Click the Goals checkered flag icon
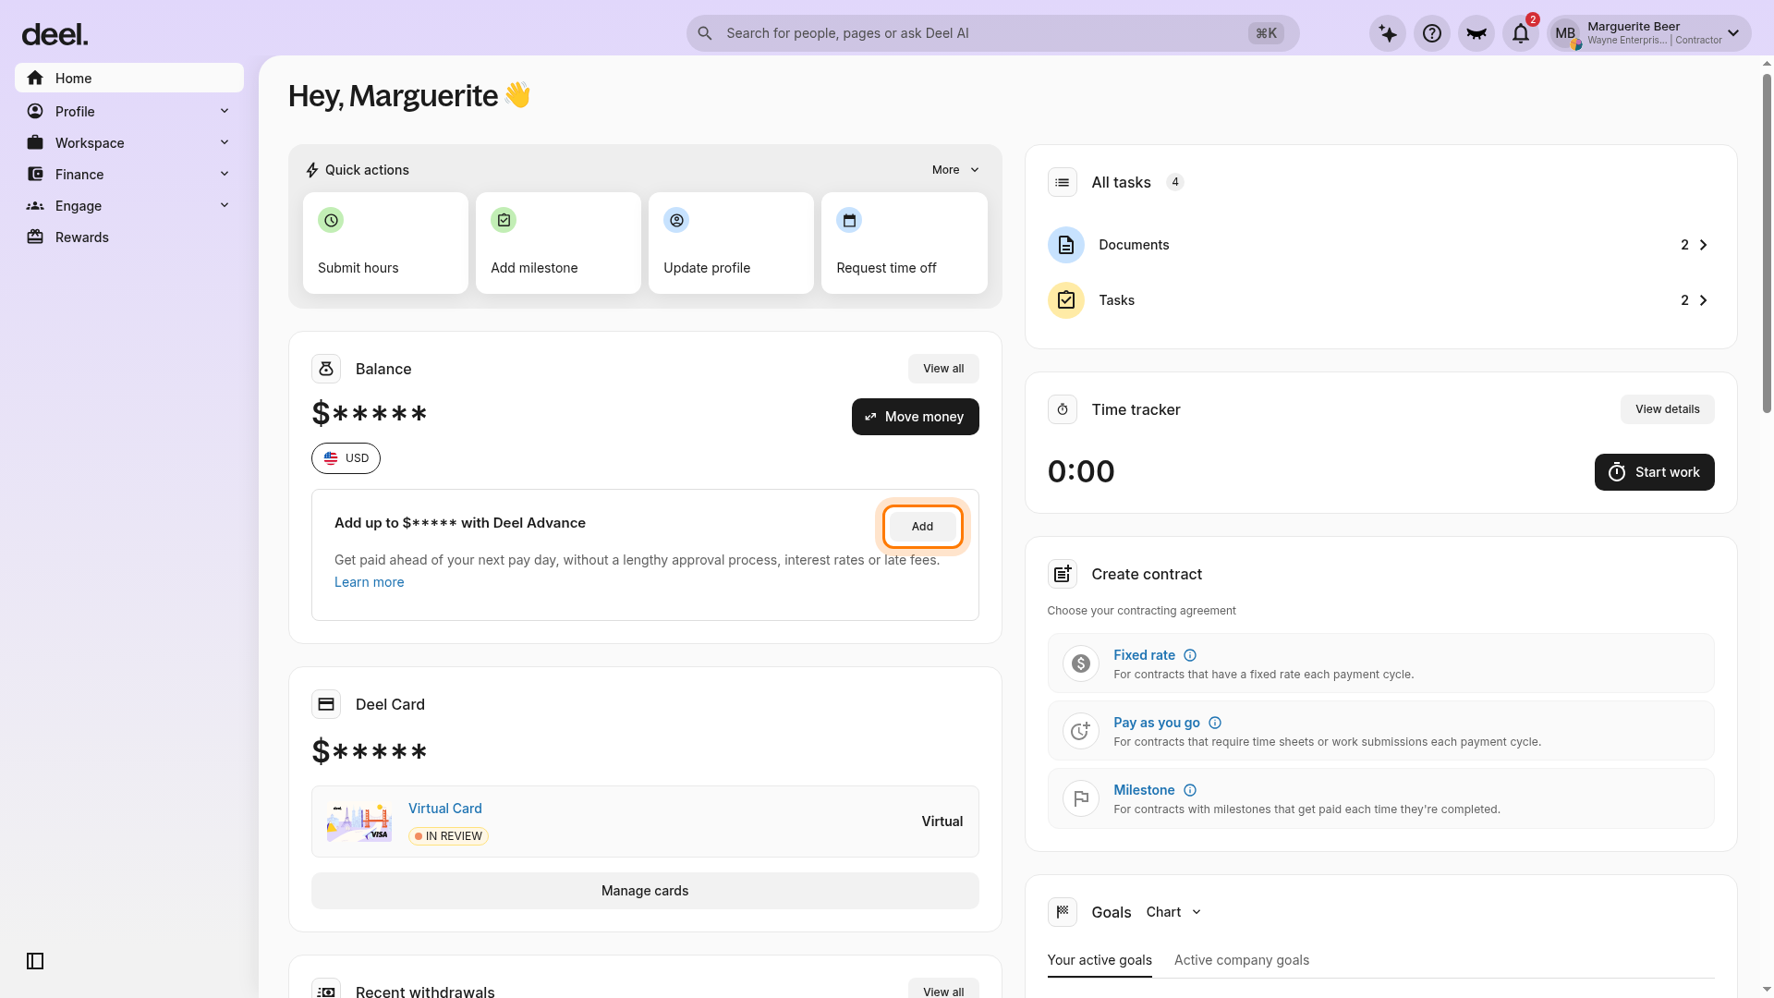The height and width of the screenshot is (998, 1774). 1063,912
